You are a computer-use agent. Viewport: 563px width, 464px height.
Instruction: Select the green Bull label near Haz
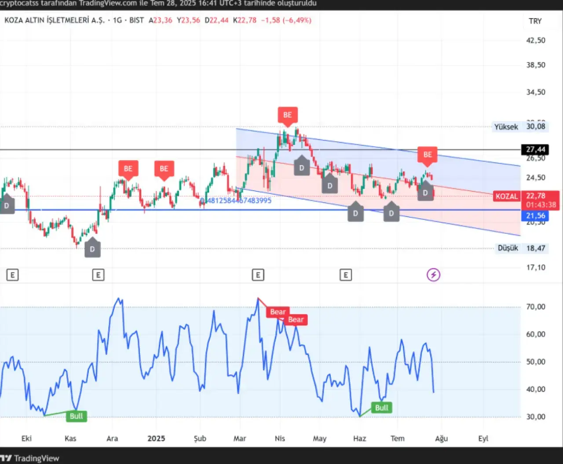(x=381, y=408)
